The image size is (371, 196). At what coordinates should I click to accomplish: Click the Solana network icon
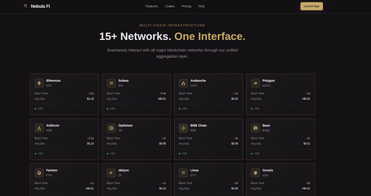(x=111, y=83)
